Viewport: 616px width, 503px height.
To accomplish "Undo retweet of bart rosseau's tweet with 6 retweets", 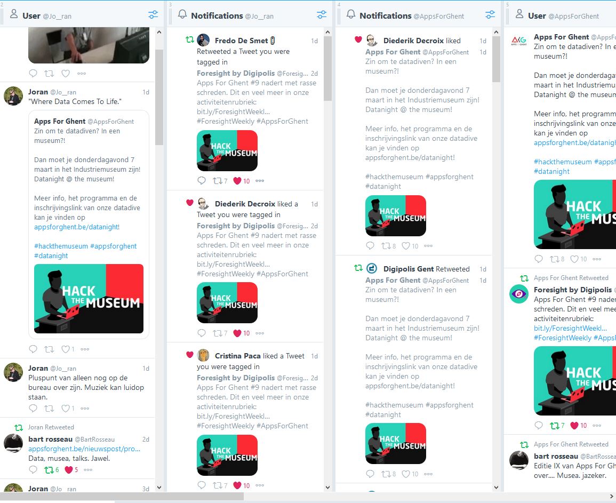I will click(49, 469).
